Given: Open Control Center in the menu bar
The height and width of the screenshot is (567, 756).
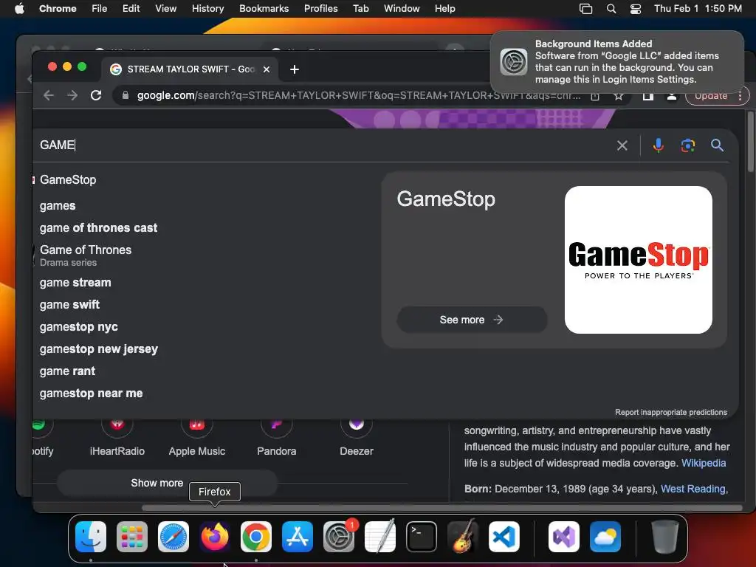Looking at the screenshot, I should coord(636,9).
